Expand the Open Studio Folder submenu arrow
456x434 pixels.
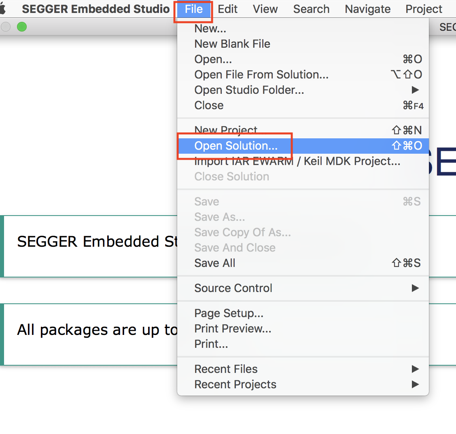415,90
